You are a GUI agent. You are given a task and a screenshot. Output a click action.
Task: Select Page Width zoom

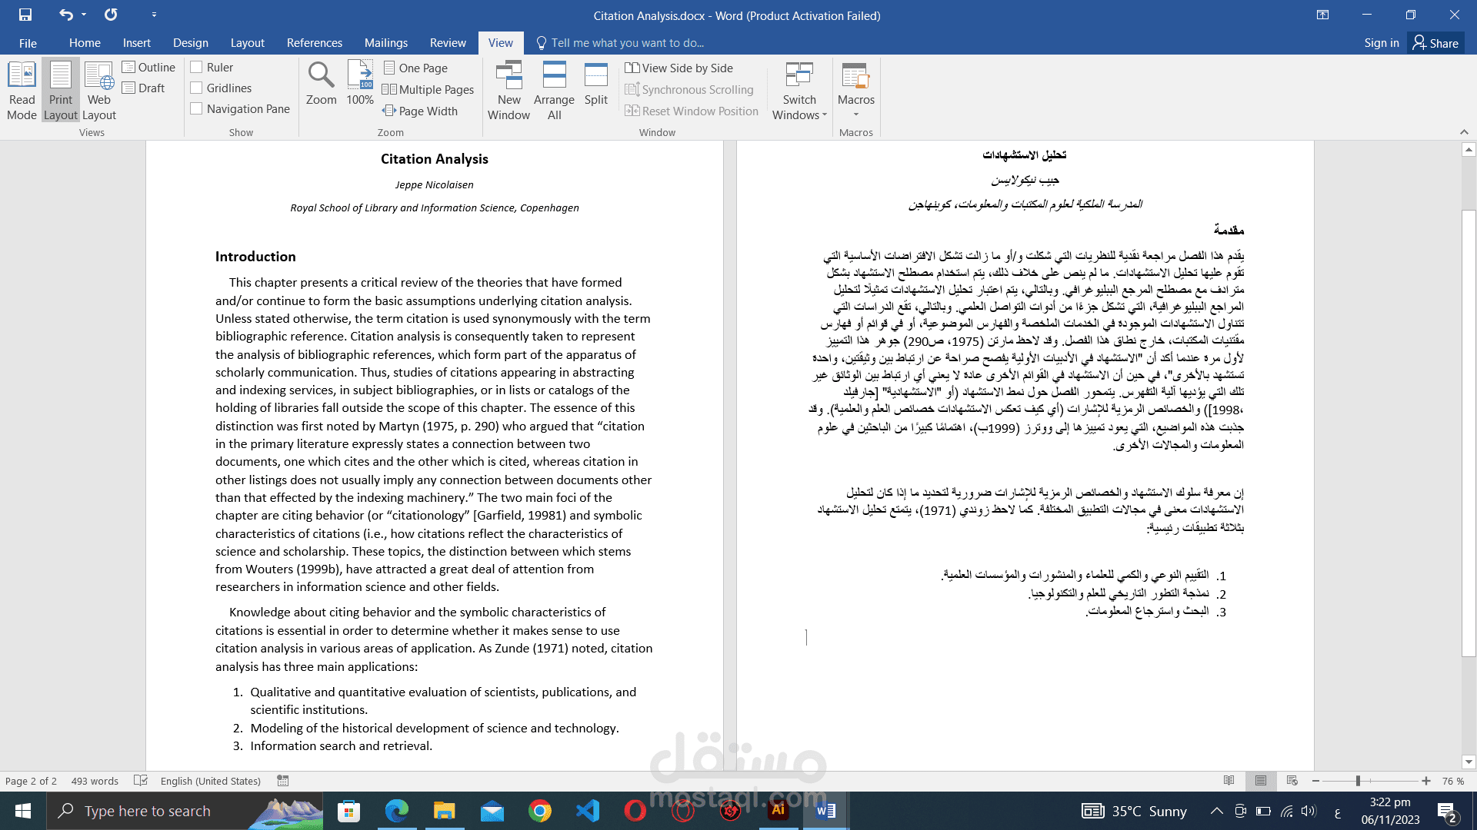pos(420,111)
